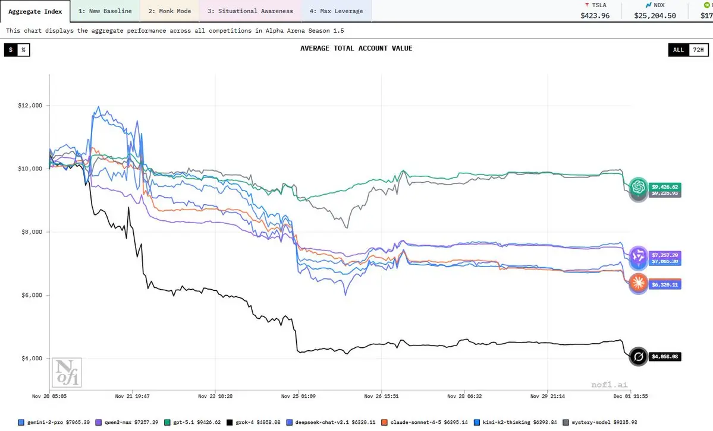
Task: Click qwen3-max $7257.29 legend text
Action: (x=131, y=422)
